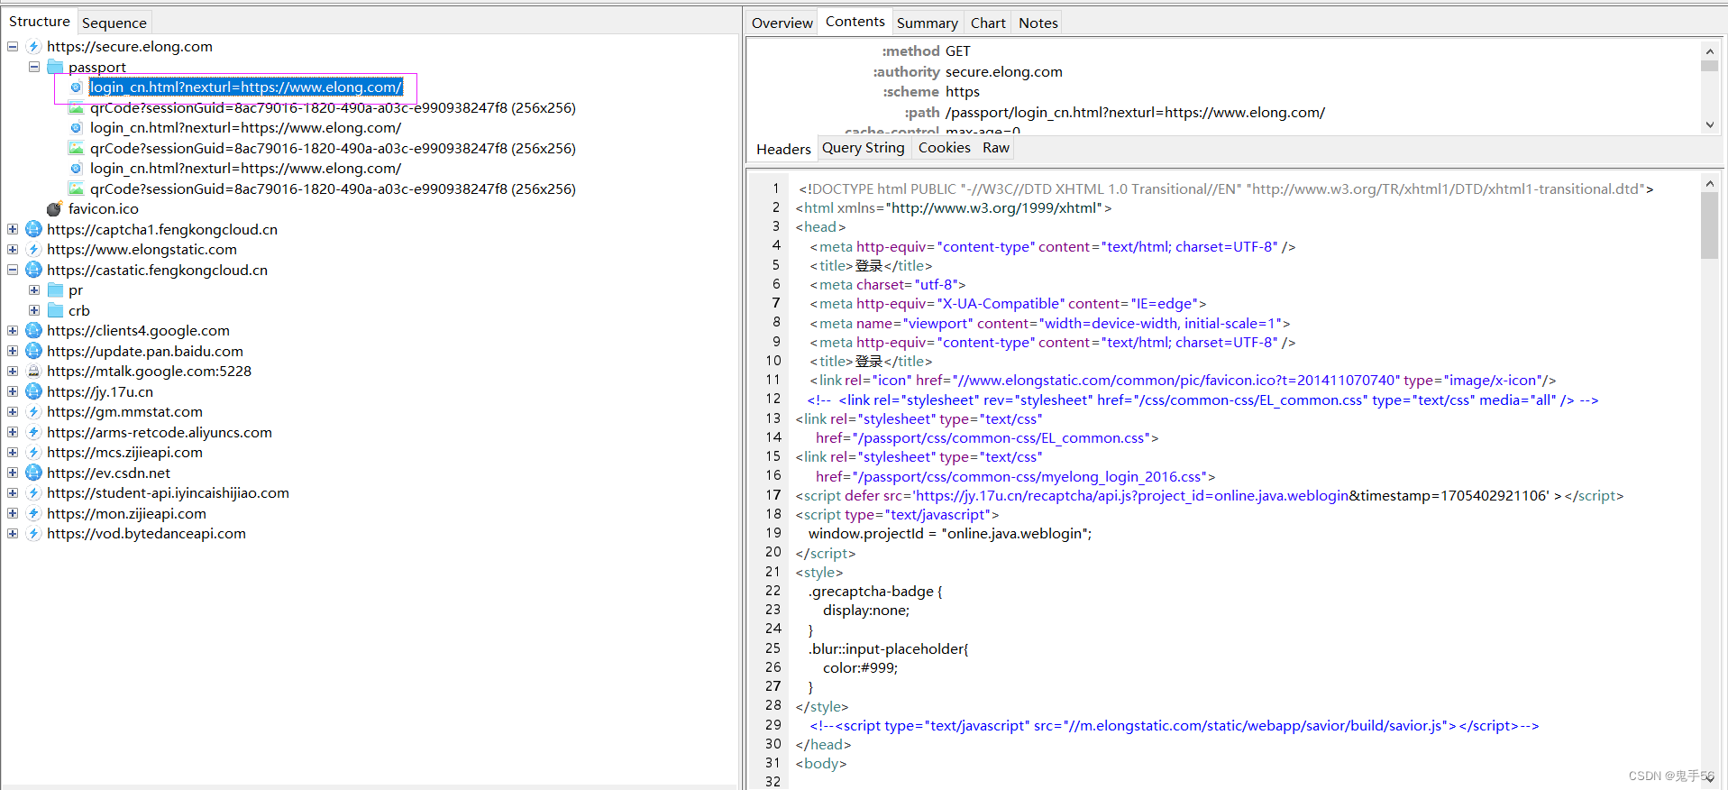Collapse the https://secure.elong.com host node
Screen dimensions: 1728x790
coord(13,47)
